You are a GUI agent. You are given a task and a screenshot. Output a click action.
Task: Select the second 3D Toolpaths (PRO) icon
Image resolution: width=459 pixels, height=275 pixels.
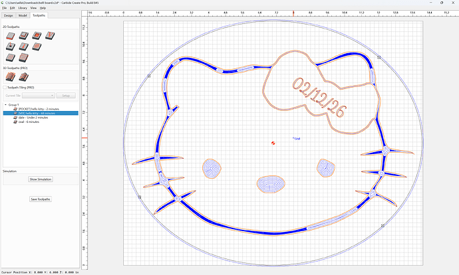tap(24, 77)
